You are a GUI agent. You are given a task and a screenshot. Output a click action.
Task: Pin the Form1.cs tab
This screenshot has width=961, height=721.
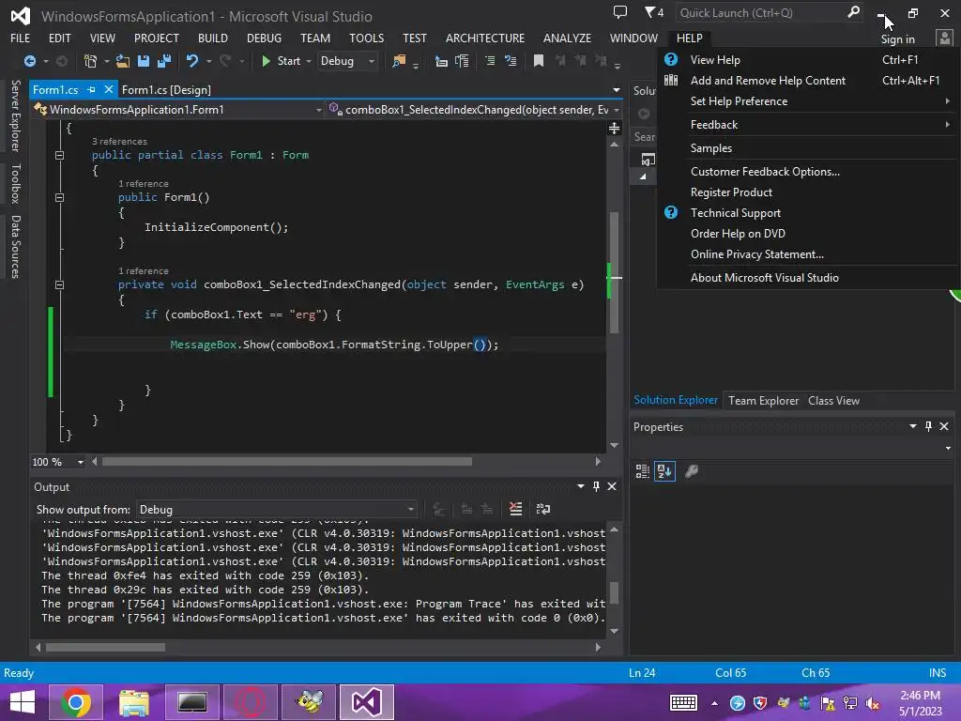coord(91,89)
